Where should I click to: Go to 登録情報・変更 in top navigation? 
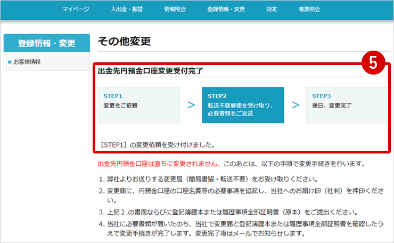[x=226, y=9]
